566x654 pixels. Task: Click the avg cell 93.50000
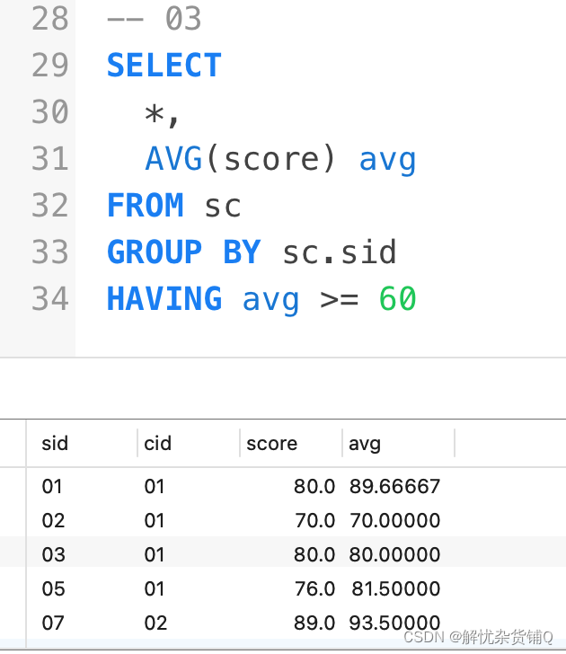tap(395, 623)
